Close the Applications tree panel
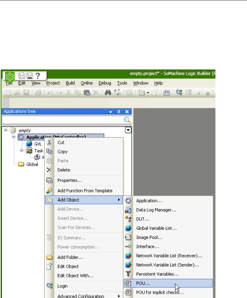Viewport: 247px width, 298px height. tap(127, 112)
